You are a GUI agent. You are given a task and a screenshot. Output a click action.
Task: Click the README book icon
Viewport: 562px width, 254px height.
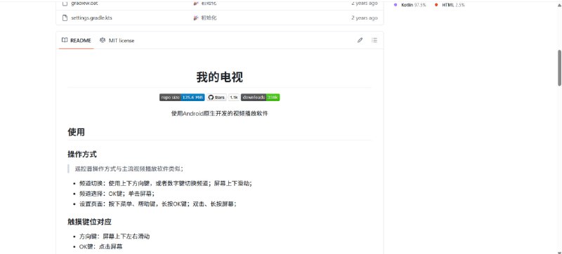[65, 41]
